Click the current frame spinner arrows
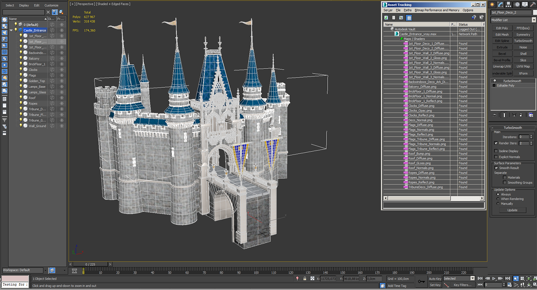Viewport: 537px width, 290px height. (x=504, y=285)
